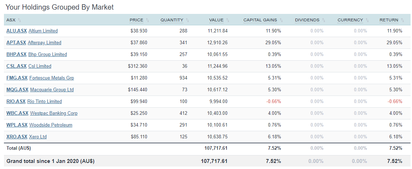Click the CURRENCY column header
The height and width of the screenshot is (169, 412).
[x=350, y=20]
